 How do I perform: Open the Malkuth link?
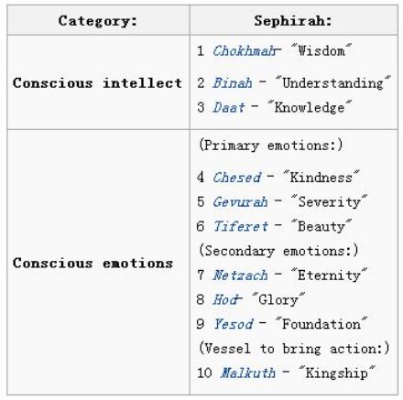[x=248, y=373]
